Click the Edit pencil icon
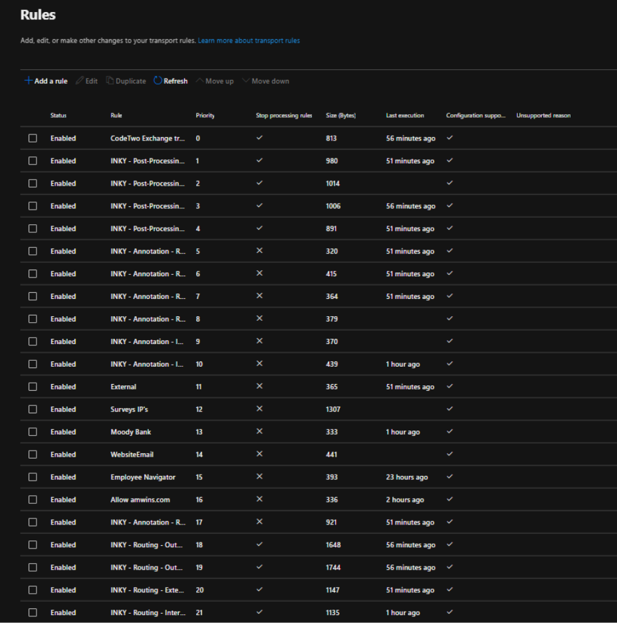The height and width of the screenshot is (623, 617). pos(79,81)
